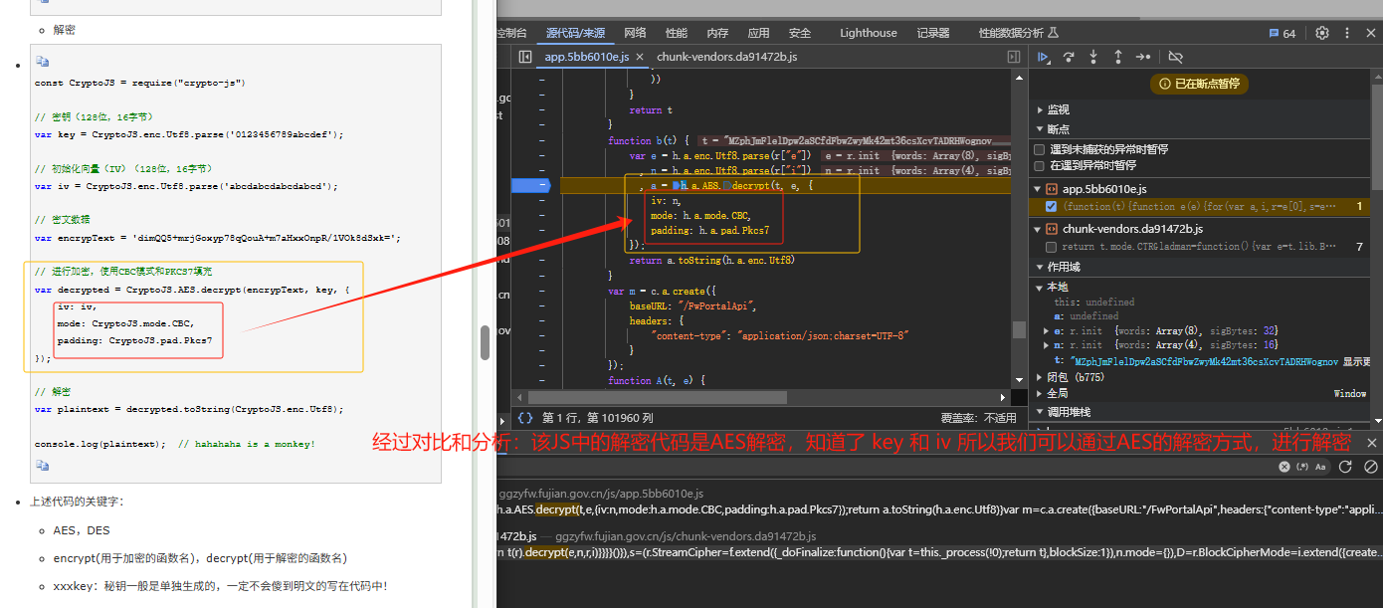Clear the search input text

click(1283, 467)
